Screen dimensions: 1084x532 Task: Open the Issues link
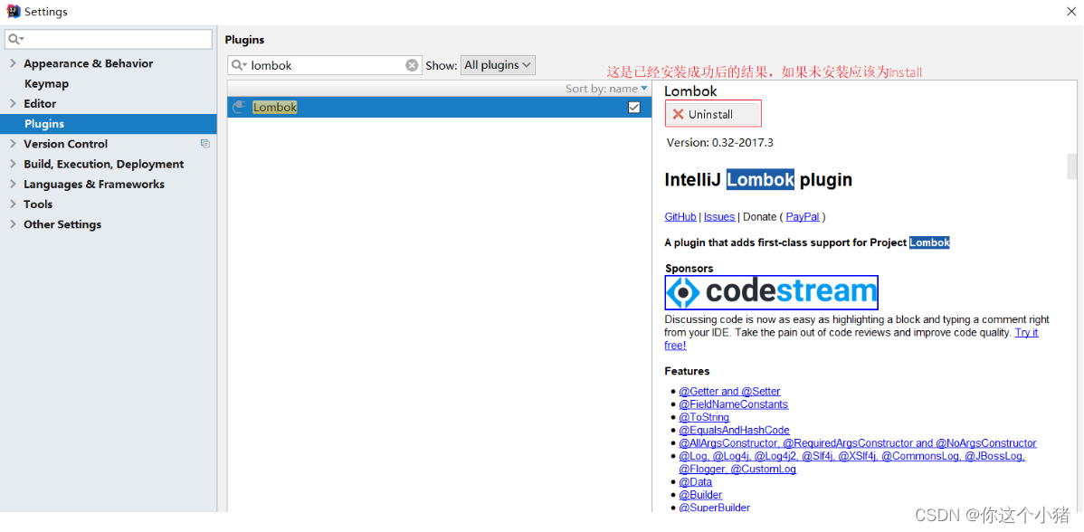point(719,216)
